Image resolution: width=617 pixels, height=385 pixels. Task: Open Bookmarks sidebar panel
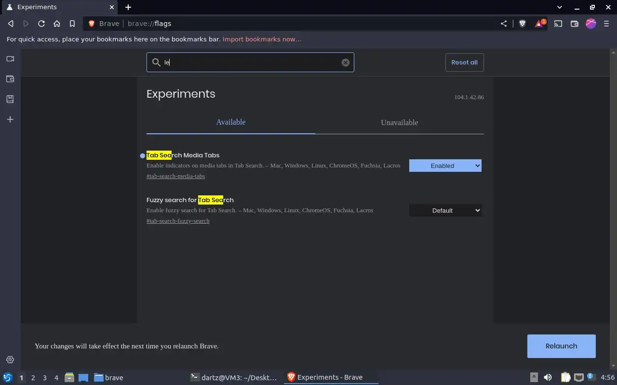click(10, 99)
